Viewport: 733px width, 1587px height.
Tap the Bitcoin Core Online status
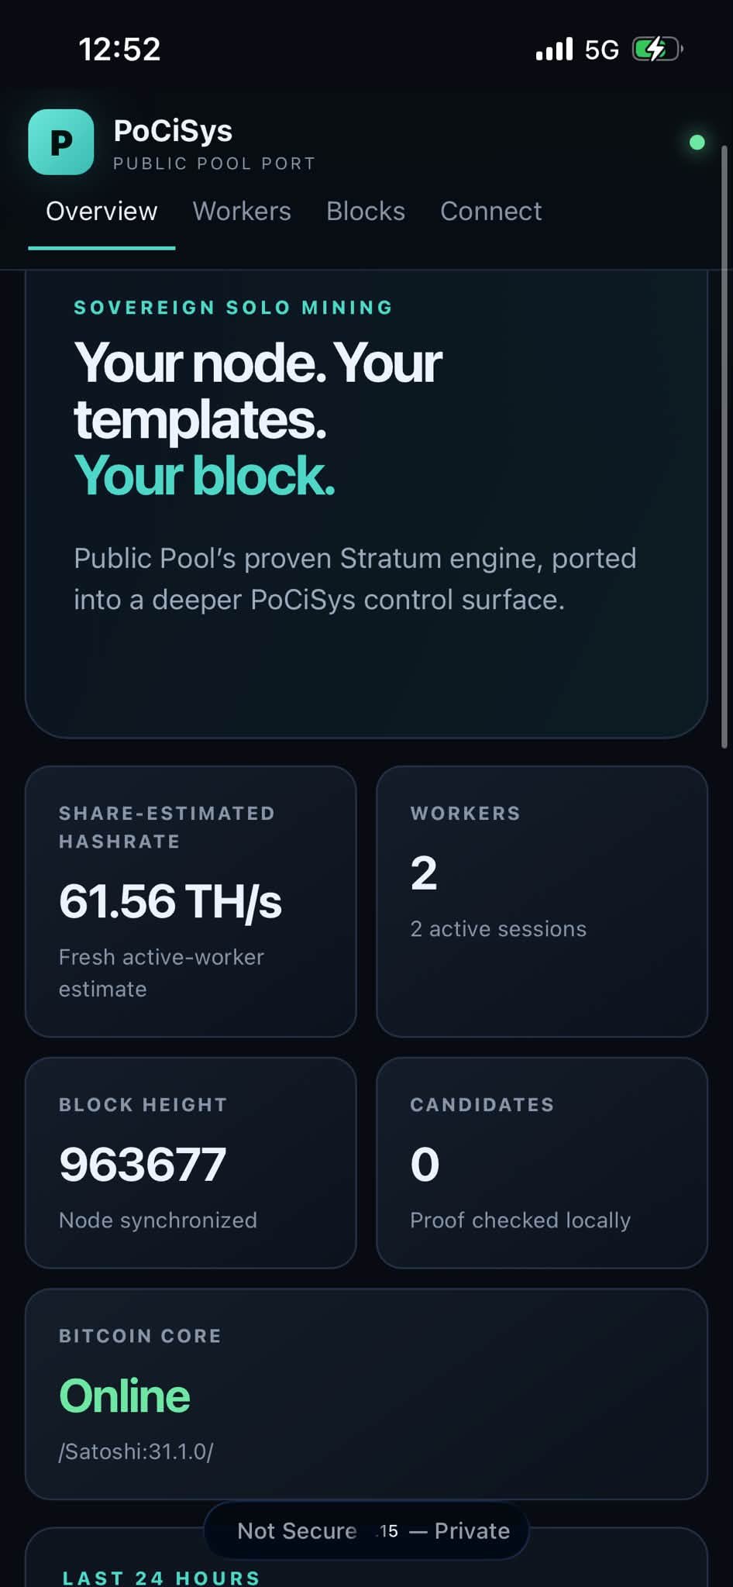[x=125, y=1396]
